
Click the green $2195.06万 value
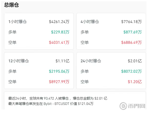59,71
